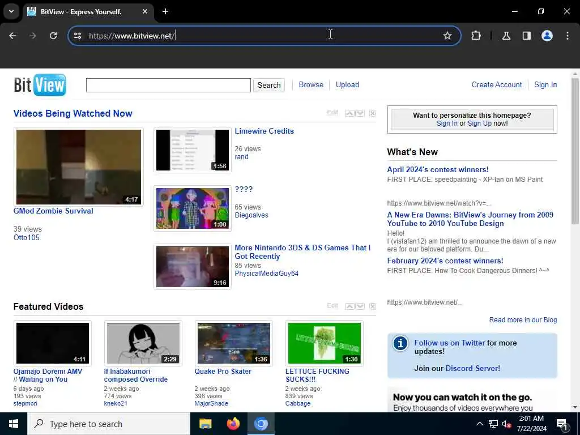This screenshot has height=435, width=580.
Task: Click Edit for Featured Videos
Action: 332,305
